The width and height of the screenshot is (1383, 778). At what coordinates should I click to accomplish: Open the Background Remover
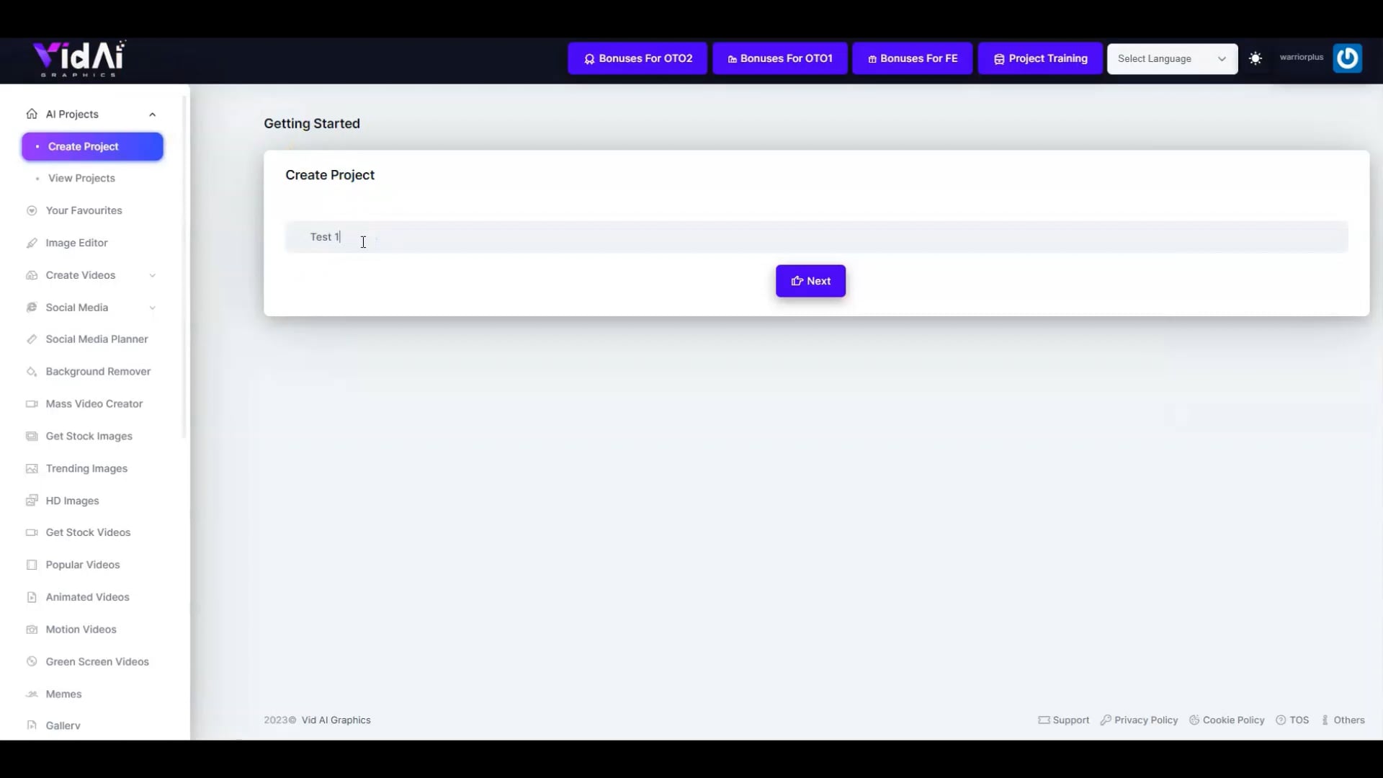coord(97,371)
